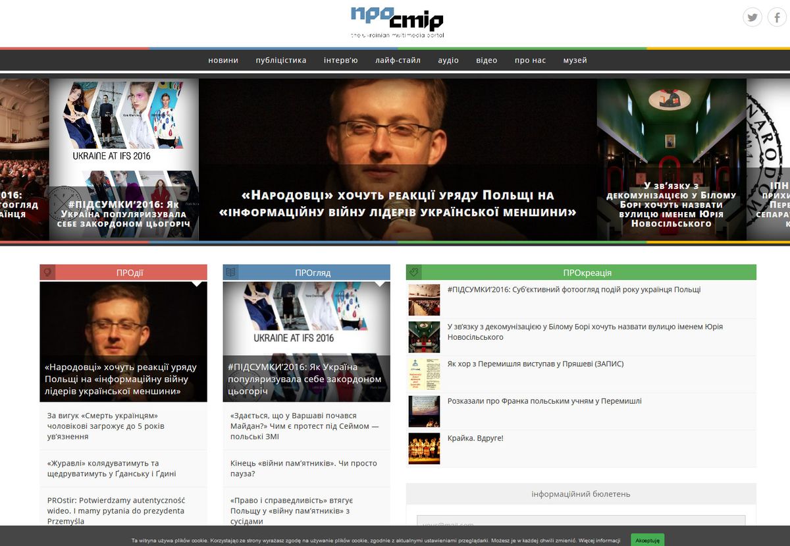Viewport: 790px width, 546px height.
Task: Open the ПРОдії section header
Action: [x=130, y=273]
